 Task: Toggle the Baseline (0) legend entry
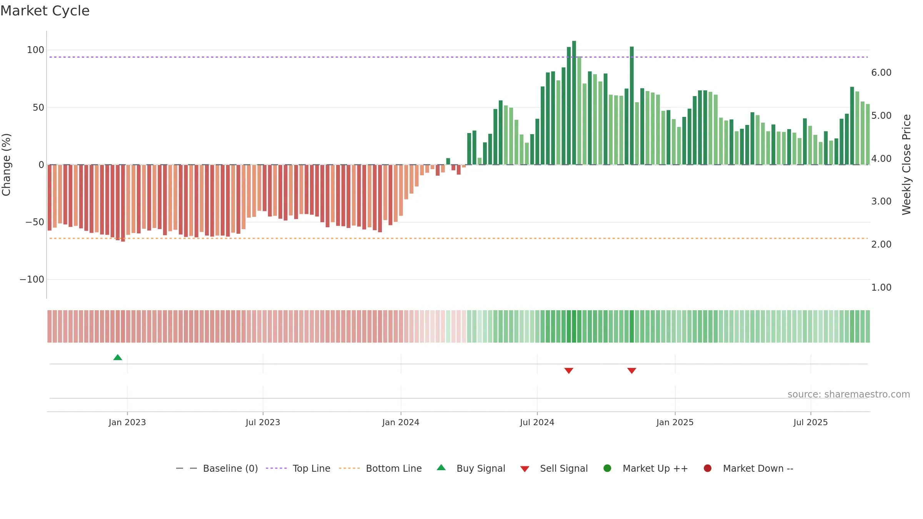(217, 468)
